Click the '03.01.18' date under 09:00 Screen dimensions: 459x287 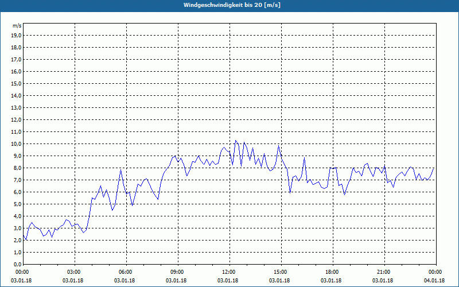pos(176,281)
